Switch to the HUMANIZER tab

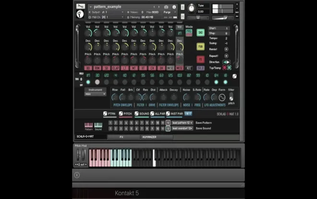tap(157, 137)
